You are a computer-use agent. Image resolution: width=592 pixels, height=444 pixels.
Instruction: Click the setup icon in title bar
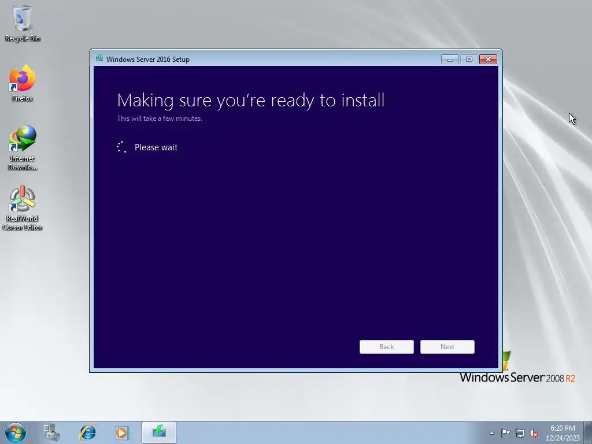[99, 58]
